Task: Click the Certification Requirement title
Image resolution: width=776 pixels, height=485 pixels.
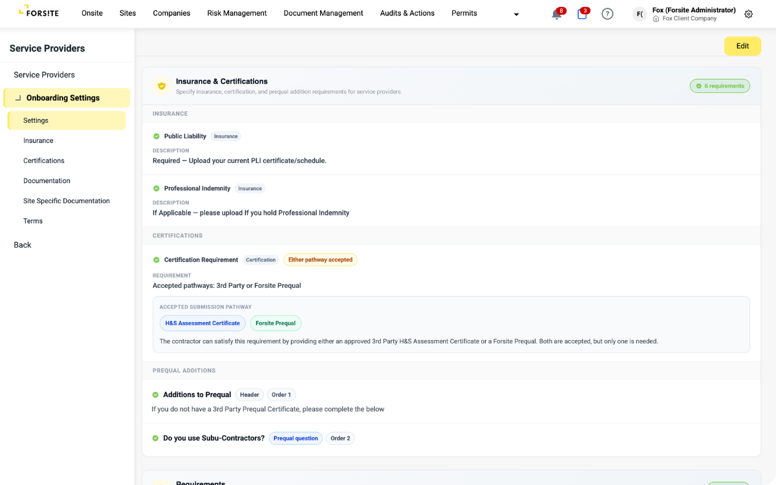Action: click(x=201, y=260)
